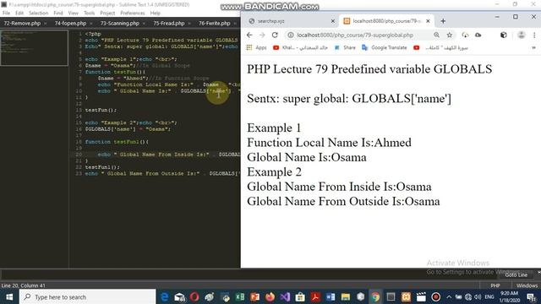Change the PHP syntax in status bar
This screenshot has width=541, height=304.
(495, 285)
